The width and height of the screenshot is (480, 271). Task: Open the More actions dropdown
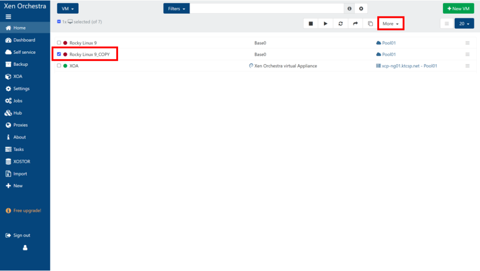(390, 24)
